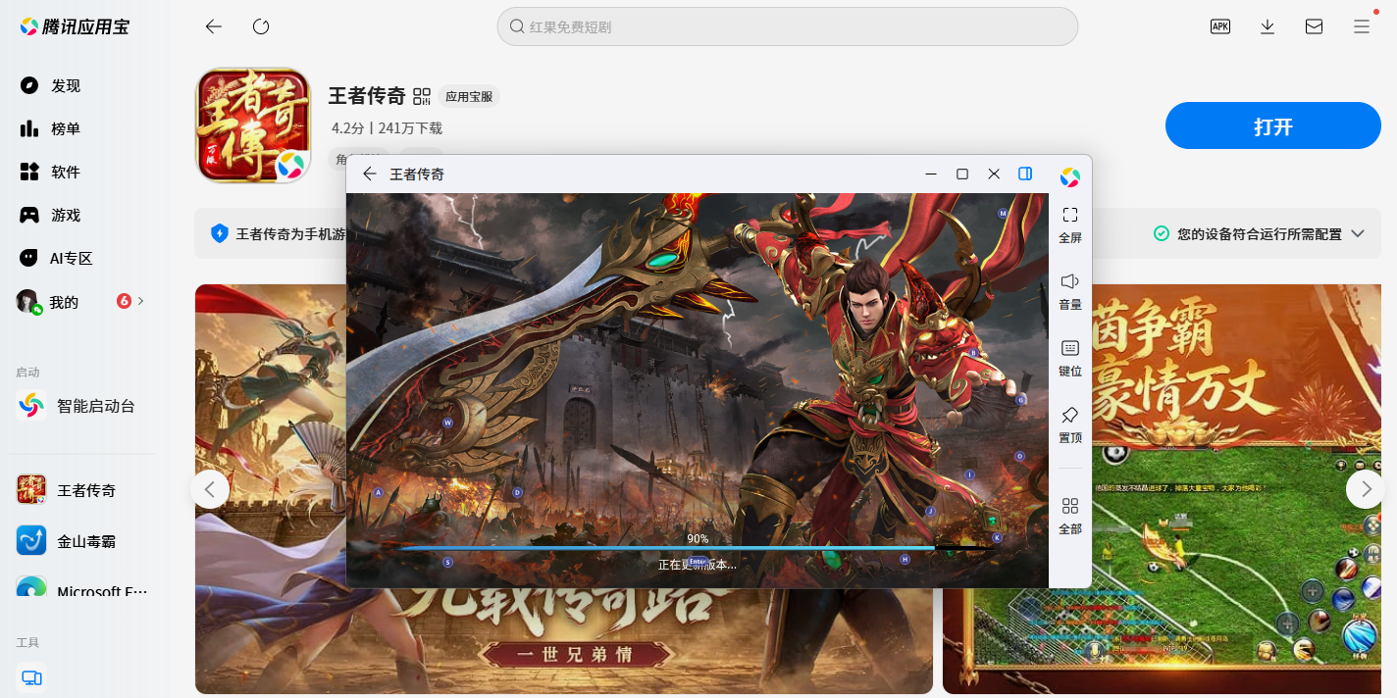This screenshot has height=698, width=1397.
Task: Launch Microsoft Edge from sidebar list
Action: [83, 590]
